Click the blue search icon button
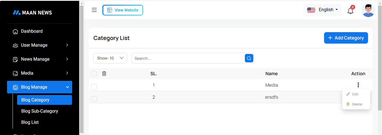Viewport: 382px width, 135px height. pyautogui.click(x=249, y=58)
